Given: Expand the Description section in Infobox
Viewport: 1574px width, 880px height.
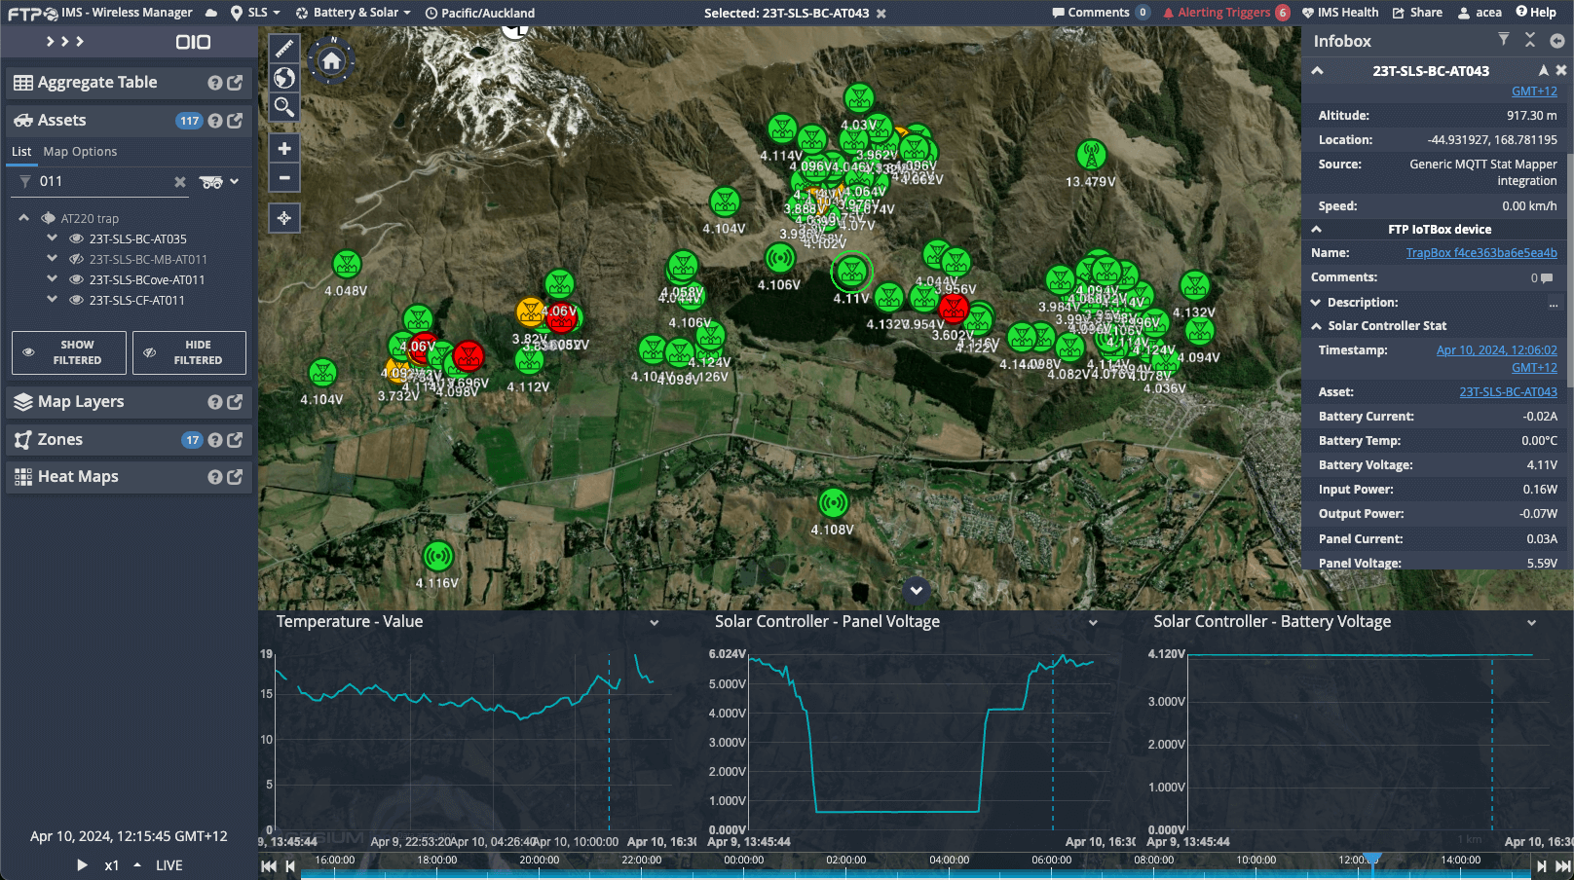Looking at the screenshot, I should pos(1316,303).
